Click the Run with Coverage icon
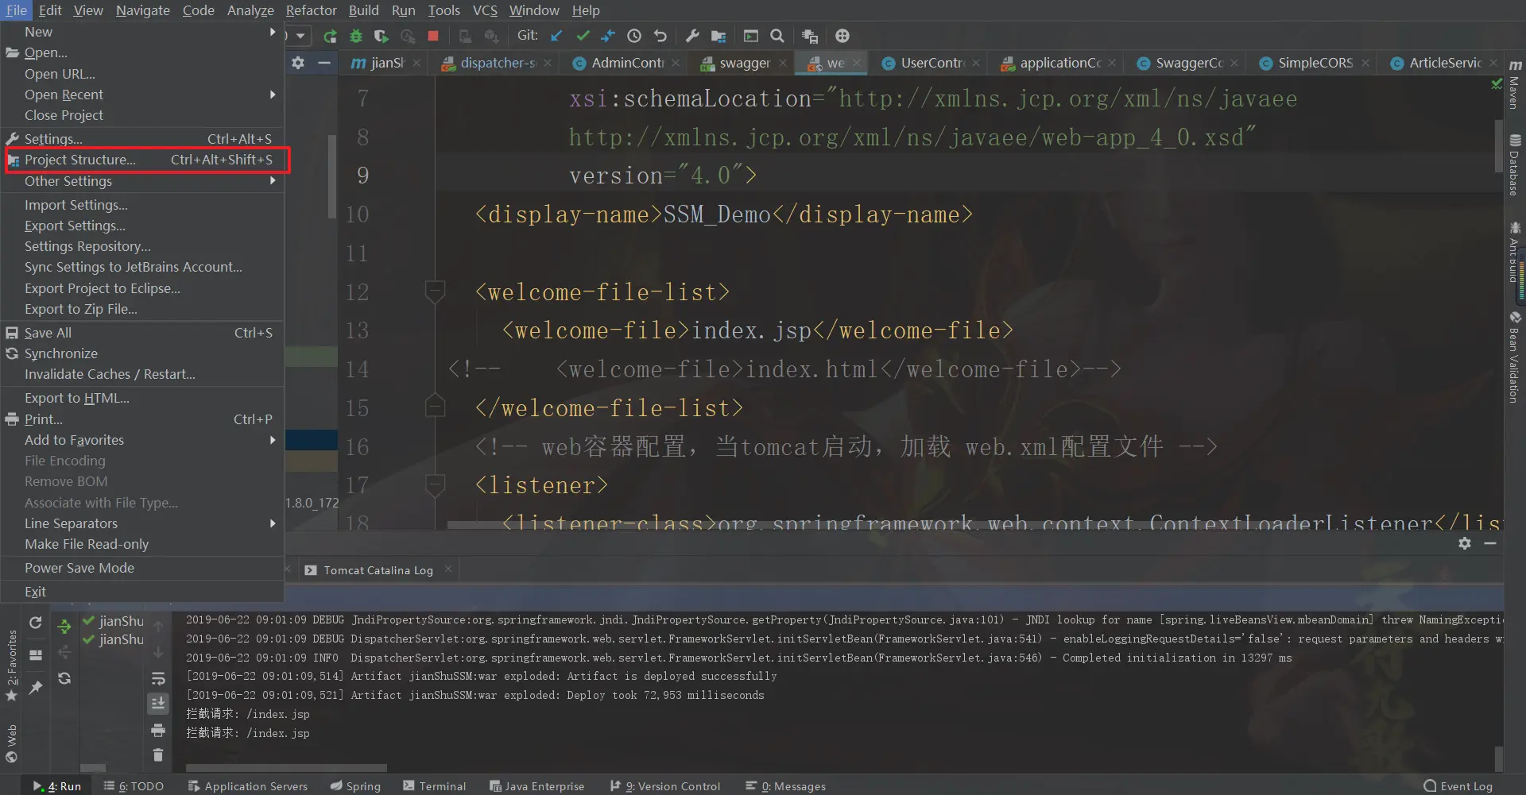Screen dimensions: 1526x795 [381, 36]
